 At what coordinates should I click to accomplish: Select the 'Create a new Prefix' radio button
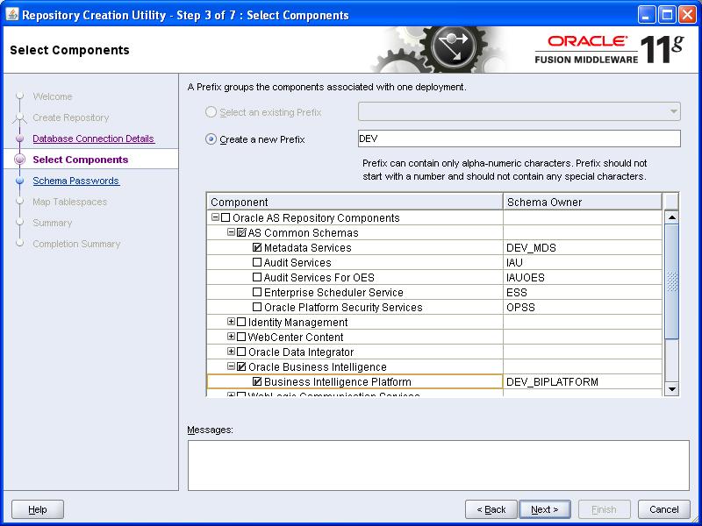click(211, 139)
